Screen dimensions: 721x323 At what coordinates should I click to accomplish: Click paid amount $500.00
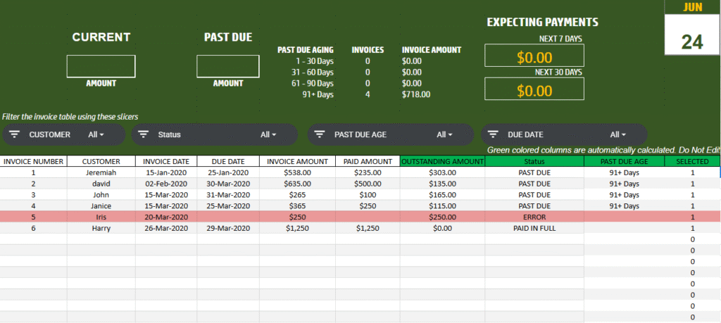(x=368, y=184)
